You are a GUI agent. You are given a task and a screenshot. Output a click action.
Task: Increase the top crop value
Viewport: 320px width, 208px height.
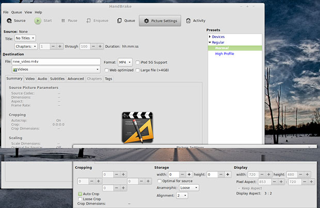[123, 175]
